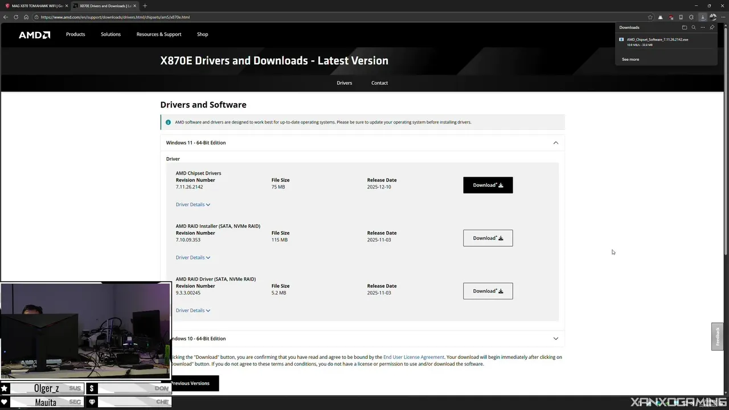Expand Windows 10 - 64-Bit Edition section
729x410 pixels.
tap(362, 339)
